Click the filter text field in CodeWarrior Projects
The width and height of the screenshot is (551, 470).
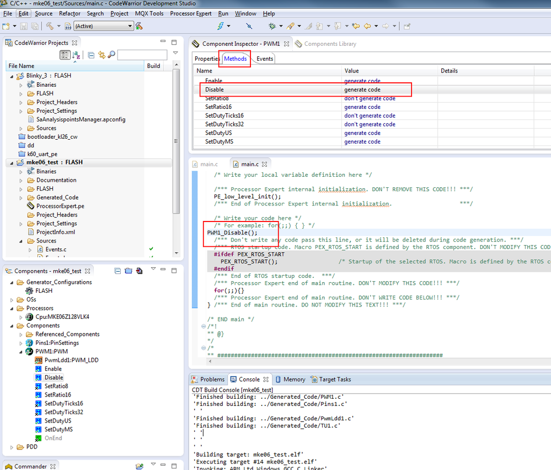[142, 55]
